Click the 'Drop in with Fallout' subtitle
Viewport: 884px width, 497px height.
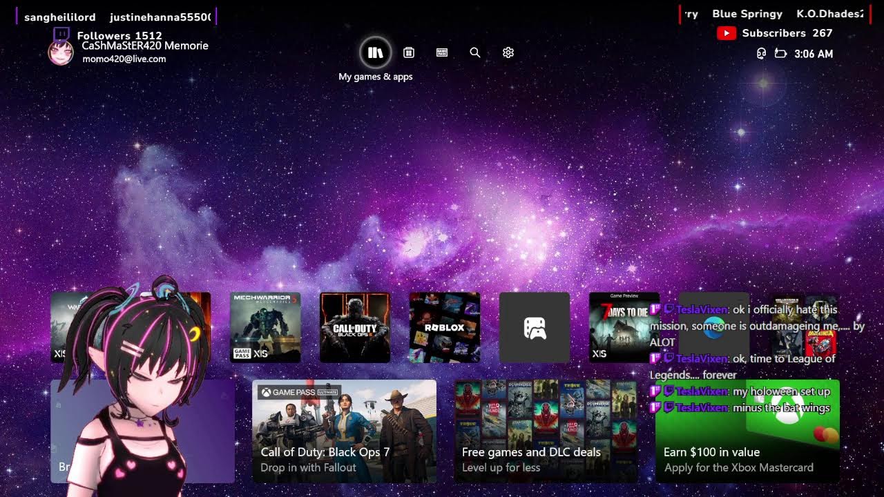pyautogui.click(x=309, y=467)
